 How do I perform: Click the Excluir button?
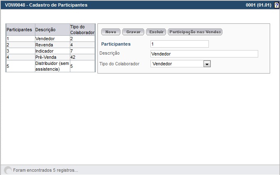[x=156, y=32]
